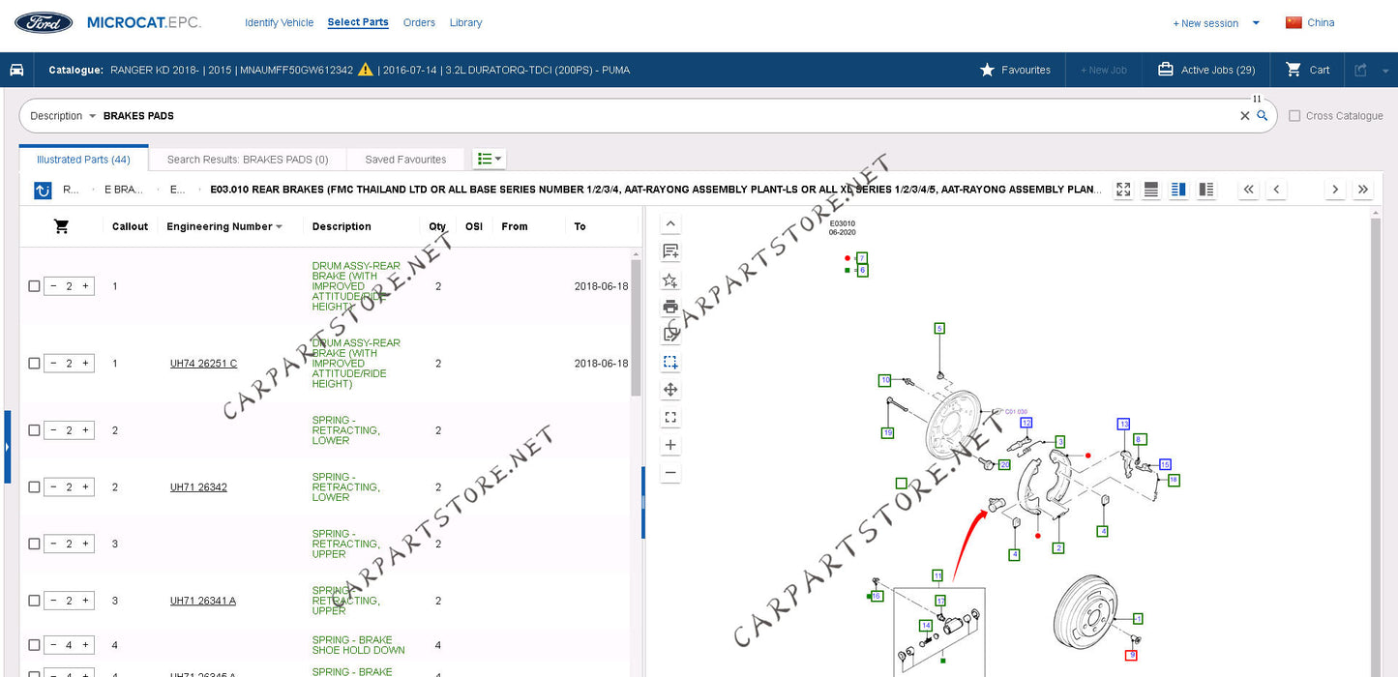The width and height of the screenshot is (1398, 677).
Task: Click the search magnifier icon
Action: click(x=1262, y=116)
